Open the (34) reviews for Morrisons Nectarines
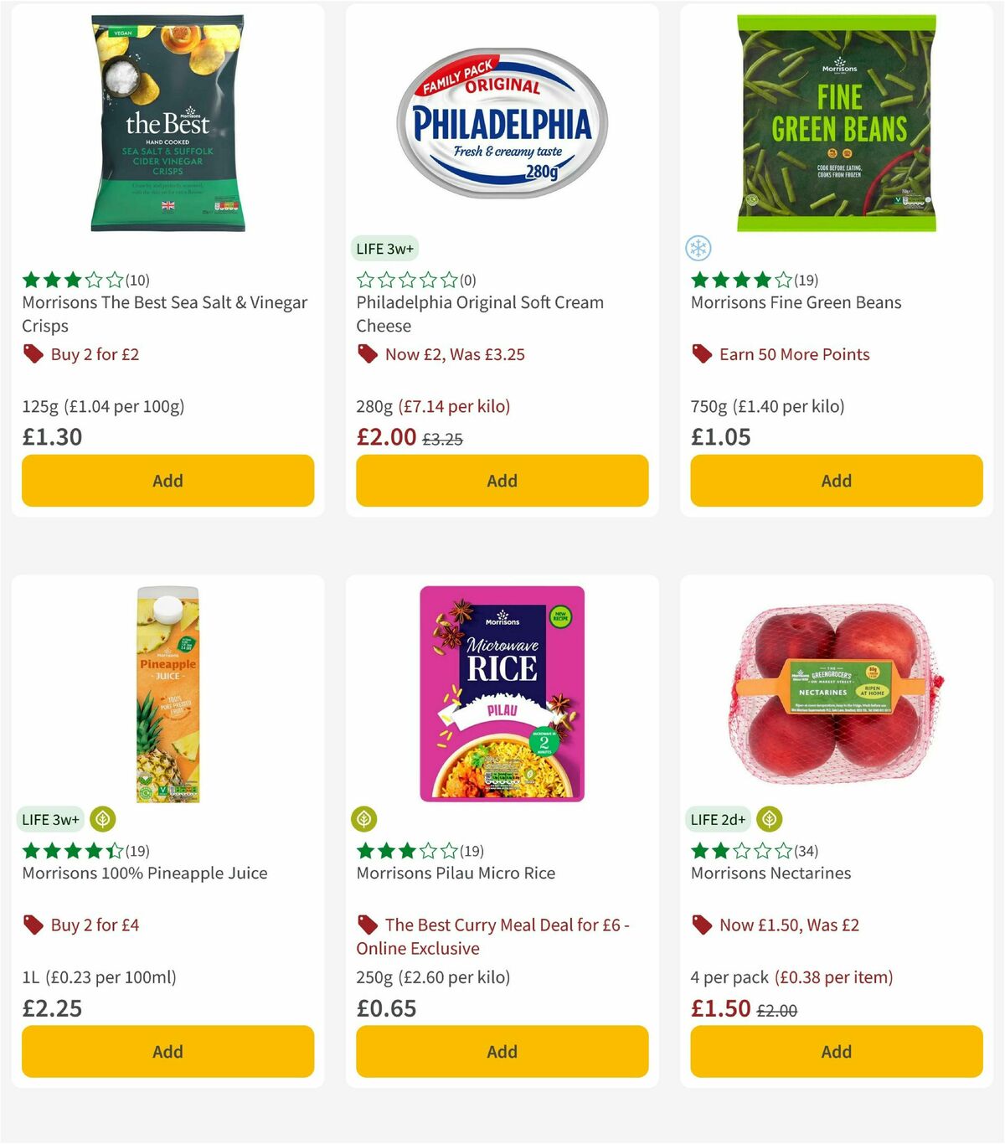 click(x=804, y=850)
